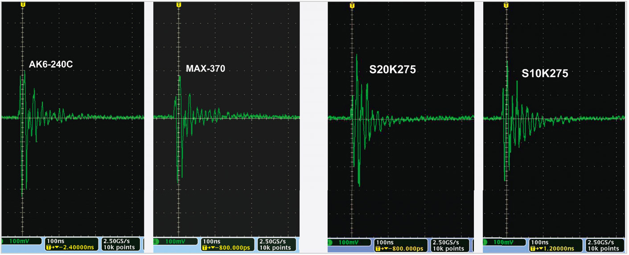Select the S10K275 label
The height and width of the screenshot is (255, 629).
[545, 73]
